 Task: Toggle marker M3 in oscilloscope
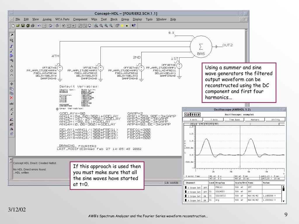[211, 124]
